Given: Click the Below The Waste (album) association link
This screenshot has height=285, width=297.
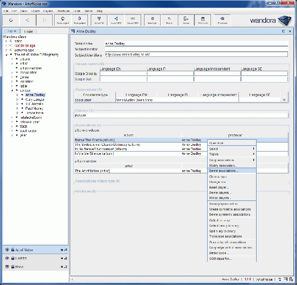Looking at the screenshot, I should (95, 140).
